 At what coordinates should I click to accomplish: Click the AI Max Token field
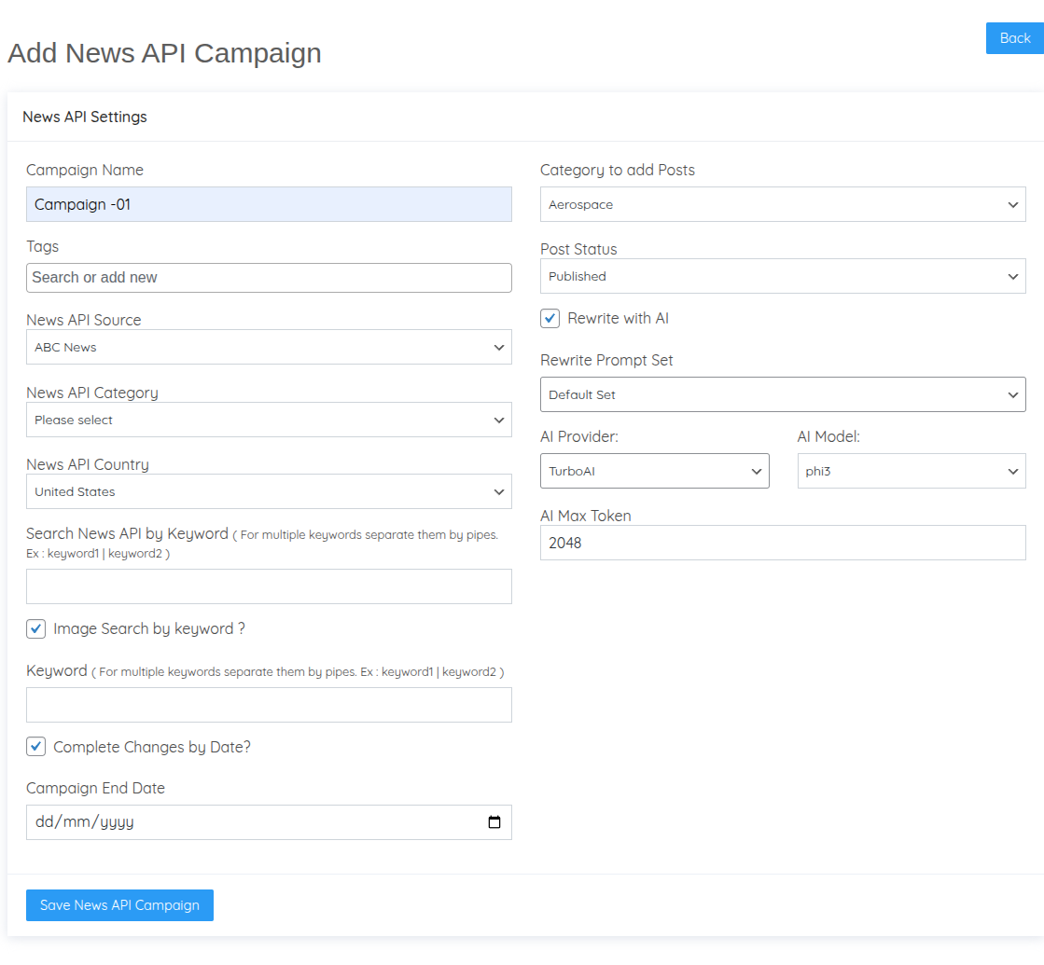782,543
